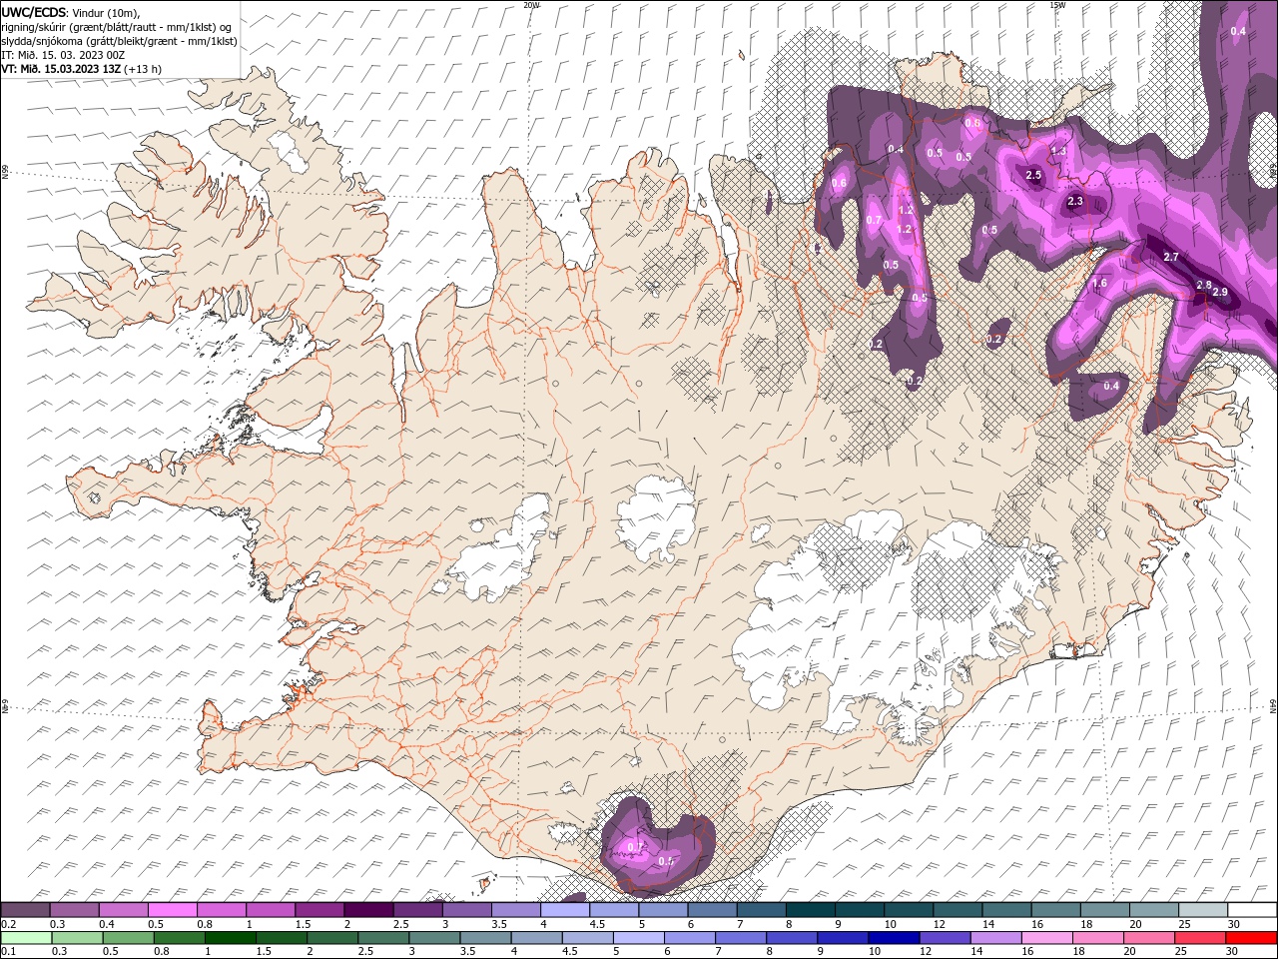Click the 0.1 label in rain legend row
This screenshot has height=959, width=1278.
[7, 951]
